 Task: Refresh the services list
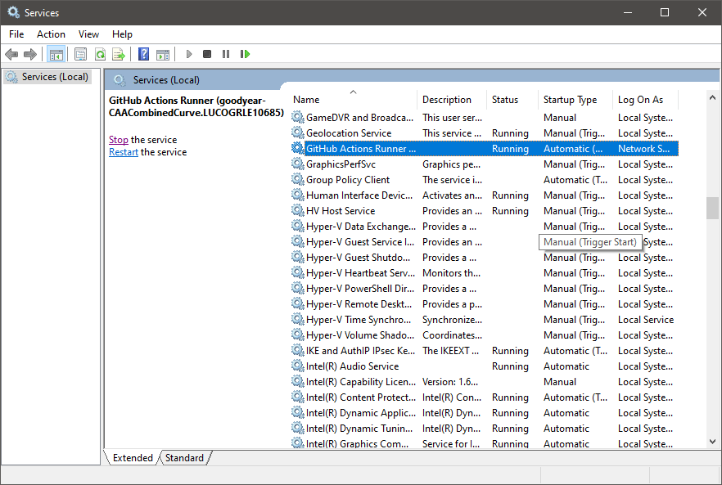pyautogui.click(x=100, y=54)
